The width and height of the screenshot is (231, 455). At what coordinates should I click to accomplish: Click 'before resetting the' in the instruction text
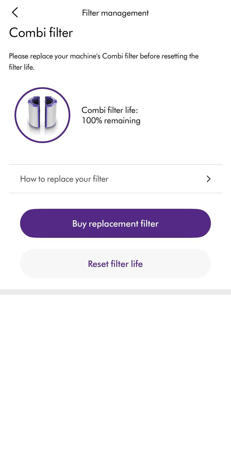coord(169,56)
